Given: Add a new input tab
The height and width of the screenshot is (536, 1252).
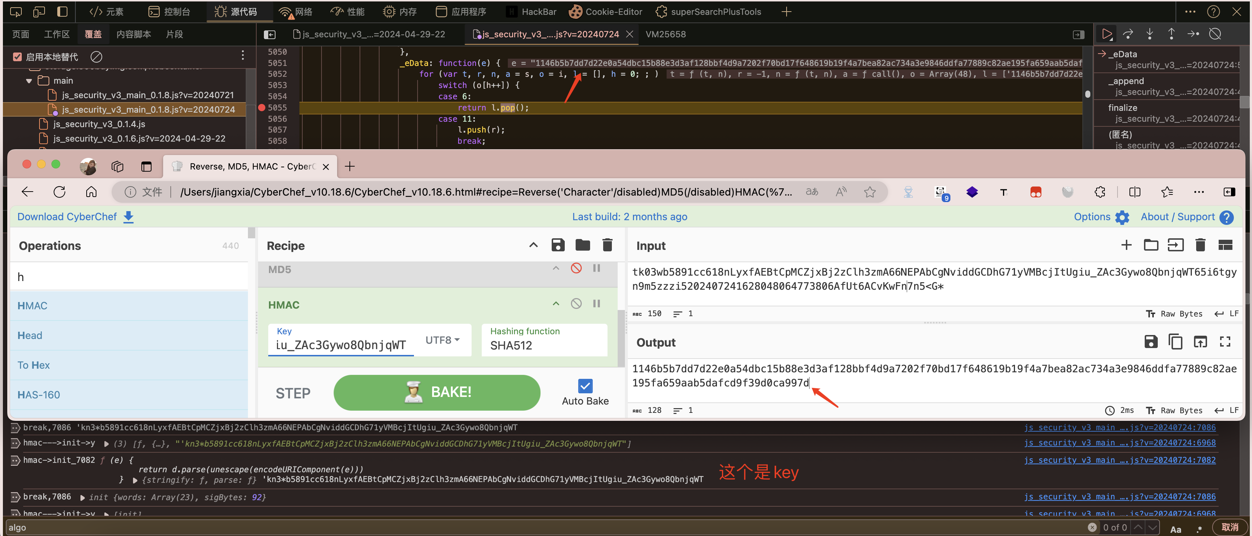Looking at the screenshot, I should (1125, 245).
